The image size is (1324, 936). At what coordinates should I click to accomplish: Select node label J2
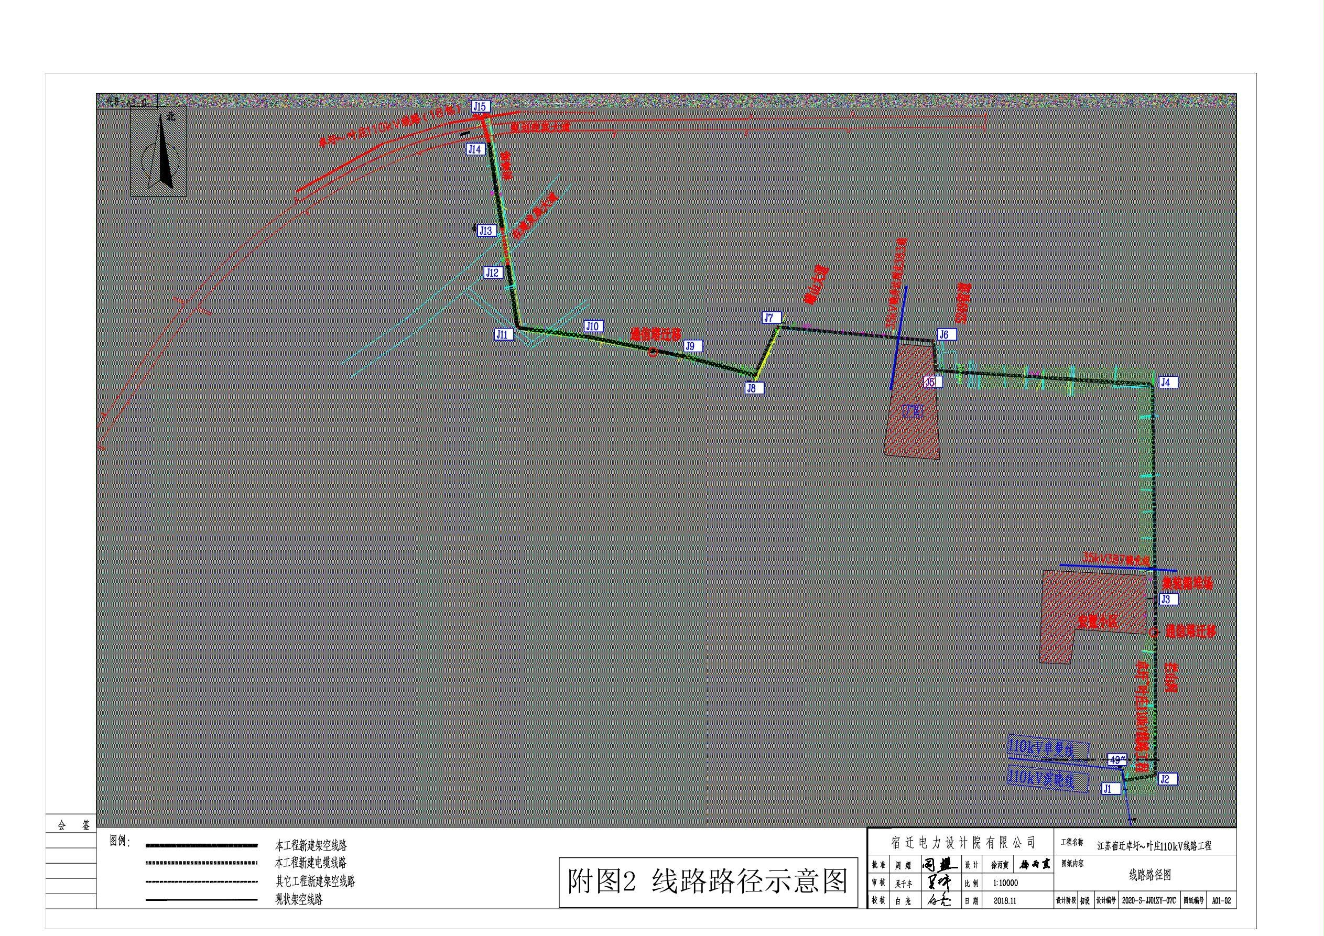pyautogui.click(x=1167, y=779)
